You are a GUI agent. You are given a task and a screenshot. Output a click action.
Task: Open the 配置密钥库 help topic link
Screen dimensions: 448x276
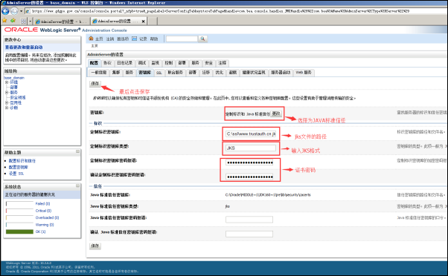19,167
